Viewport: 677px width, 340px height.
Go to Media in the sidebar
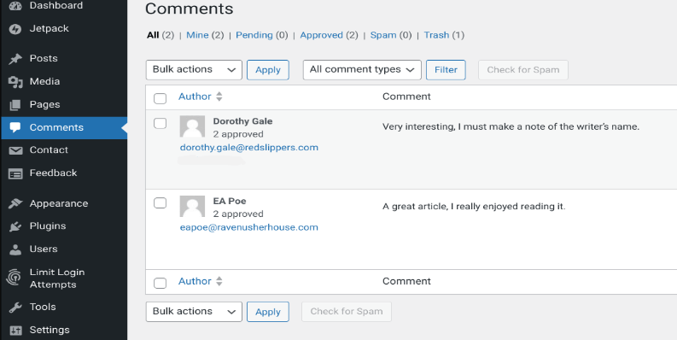45,81
